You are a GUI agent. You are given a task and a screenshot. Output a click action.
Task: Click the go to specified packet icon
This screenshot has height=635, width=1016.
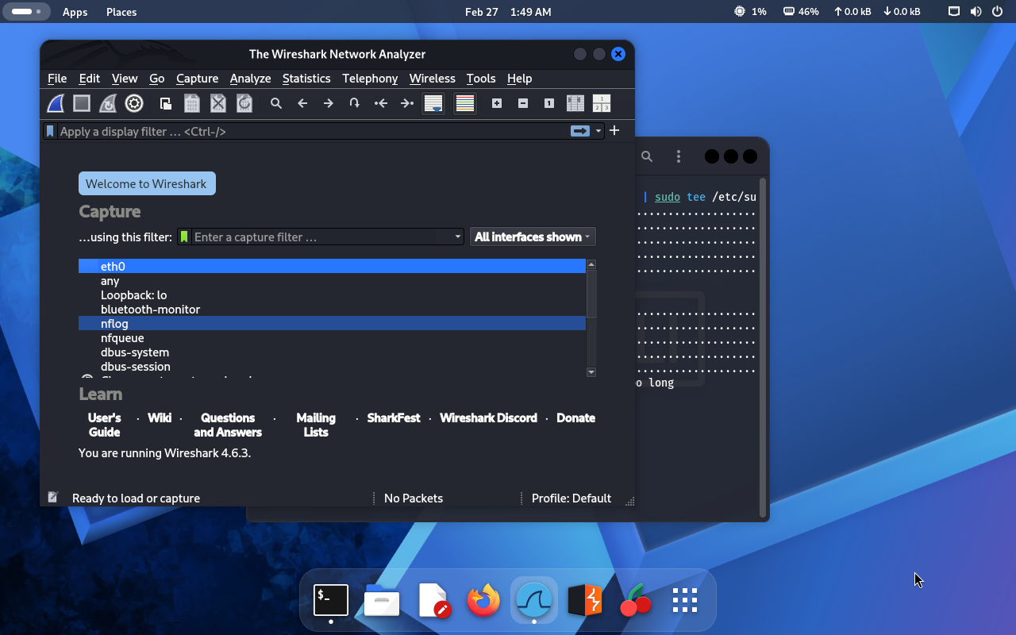(x=355, y=103)
